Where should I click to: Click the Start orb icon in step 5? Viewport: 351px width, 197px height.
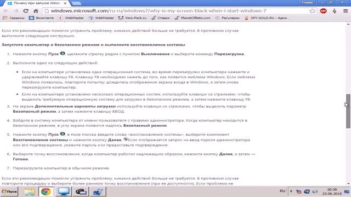[63, 134]
